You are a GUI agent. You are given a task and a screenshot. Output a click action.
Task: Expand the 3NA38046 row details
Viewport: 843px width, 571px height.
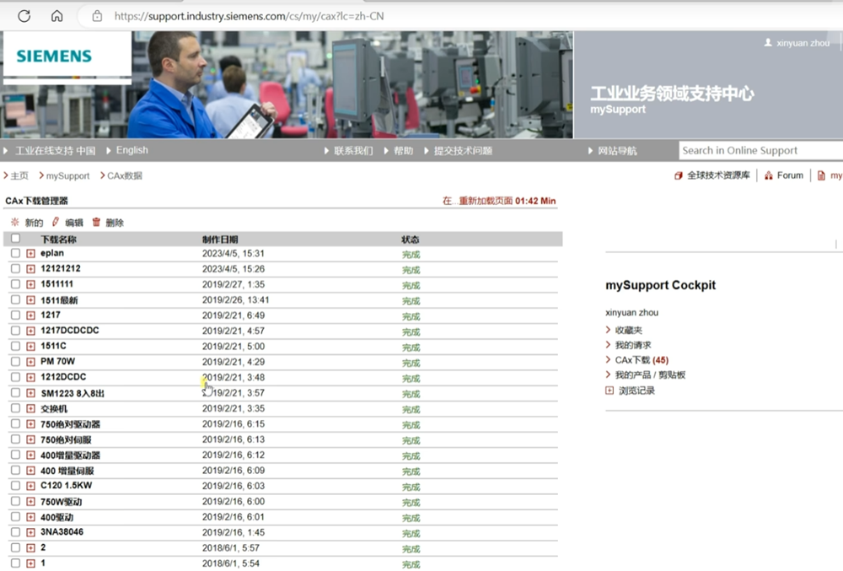click(30, 532)
